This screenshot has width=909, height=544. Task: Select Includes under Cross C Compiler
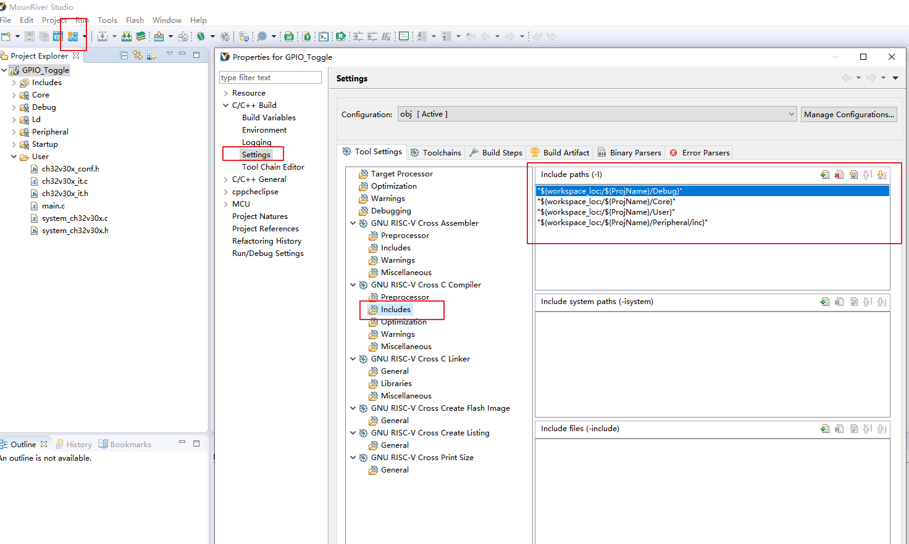coord(395,310)
